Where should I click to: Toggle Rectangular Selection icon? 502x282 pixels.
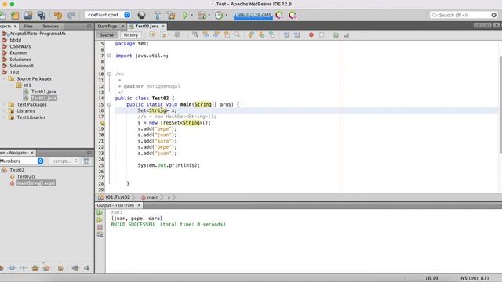click(237, 34)
